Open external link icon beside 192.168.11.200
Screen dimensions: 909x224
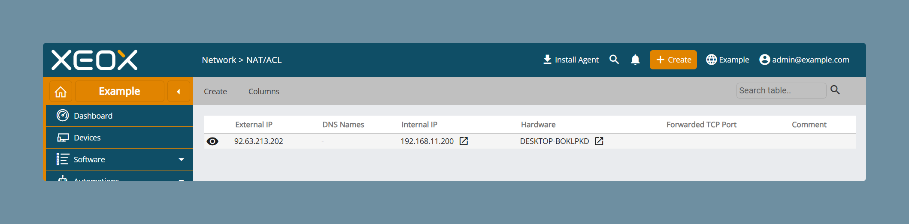pos(464,141)
